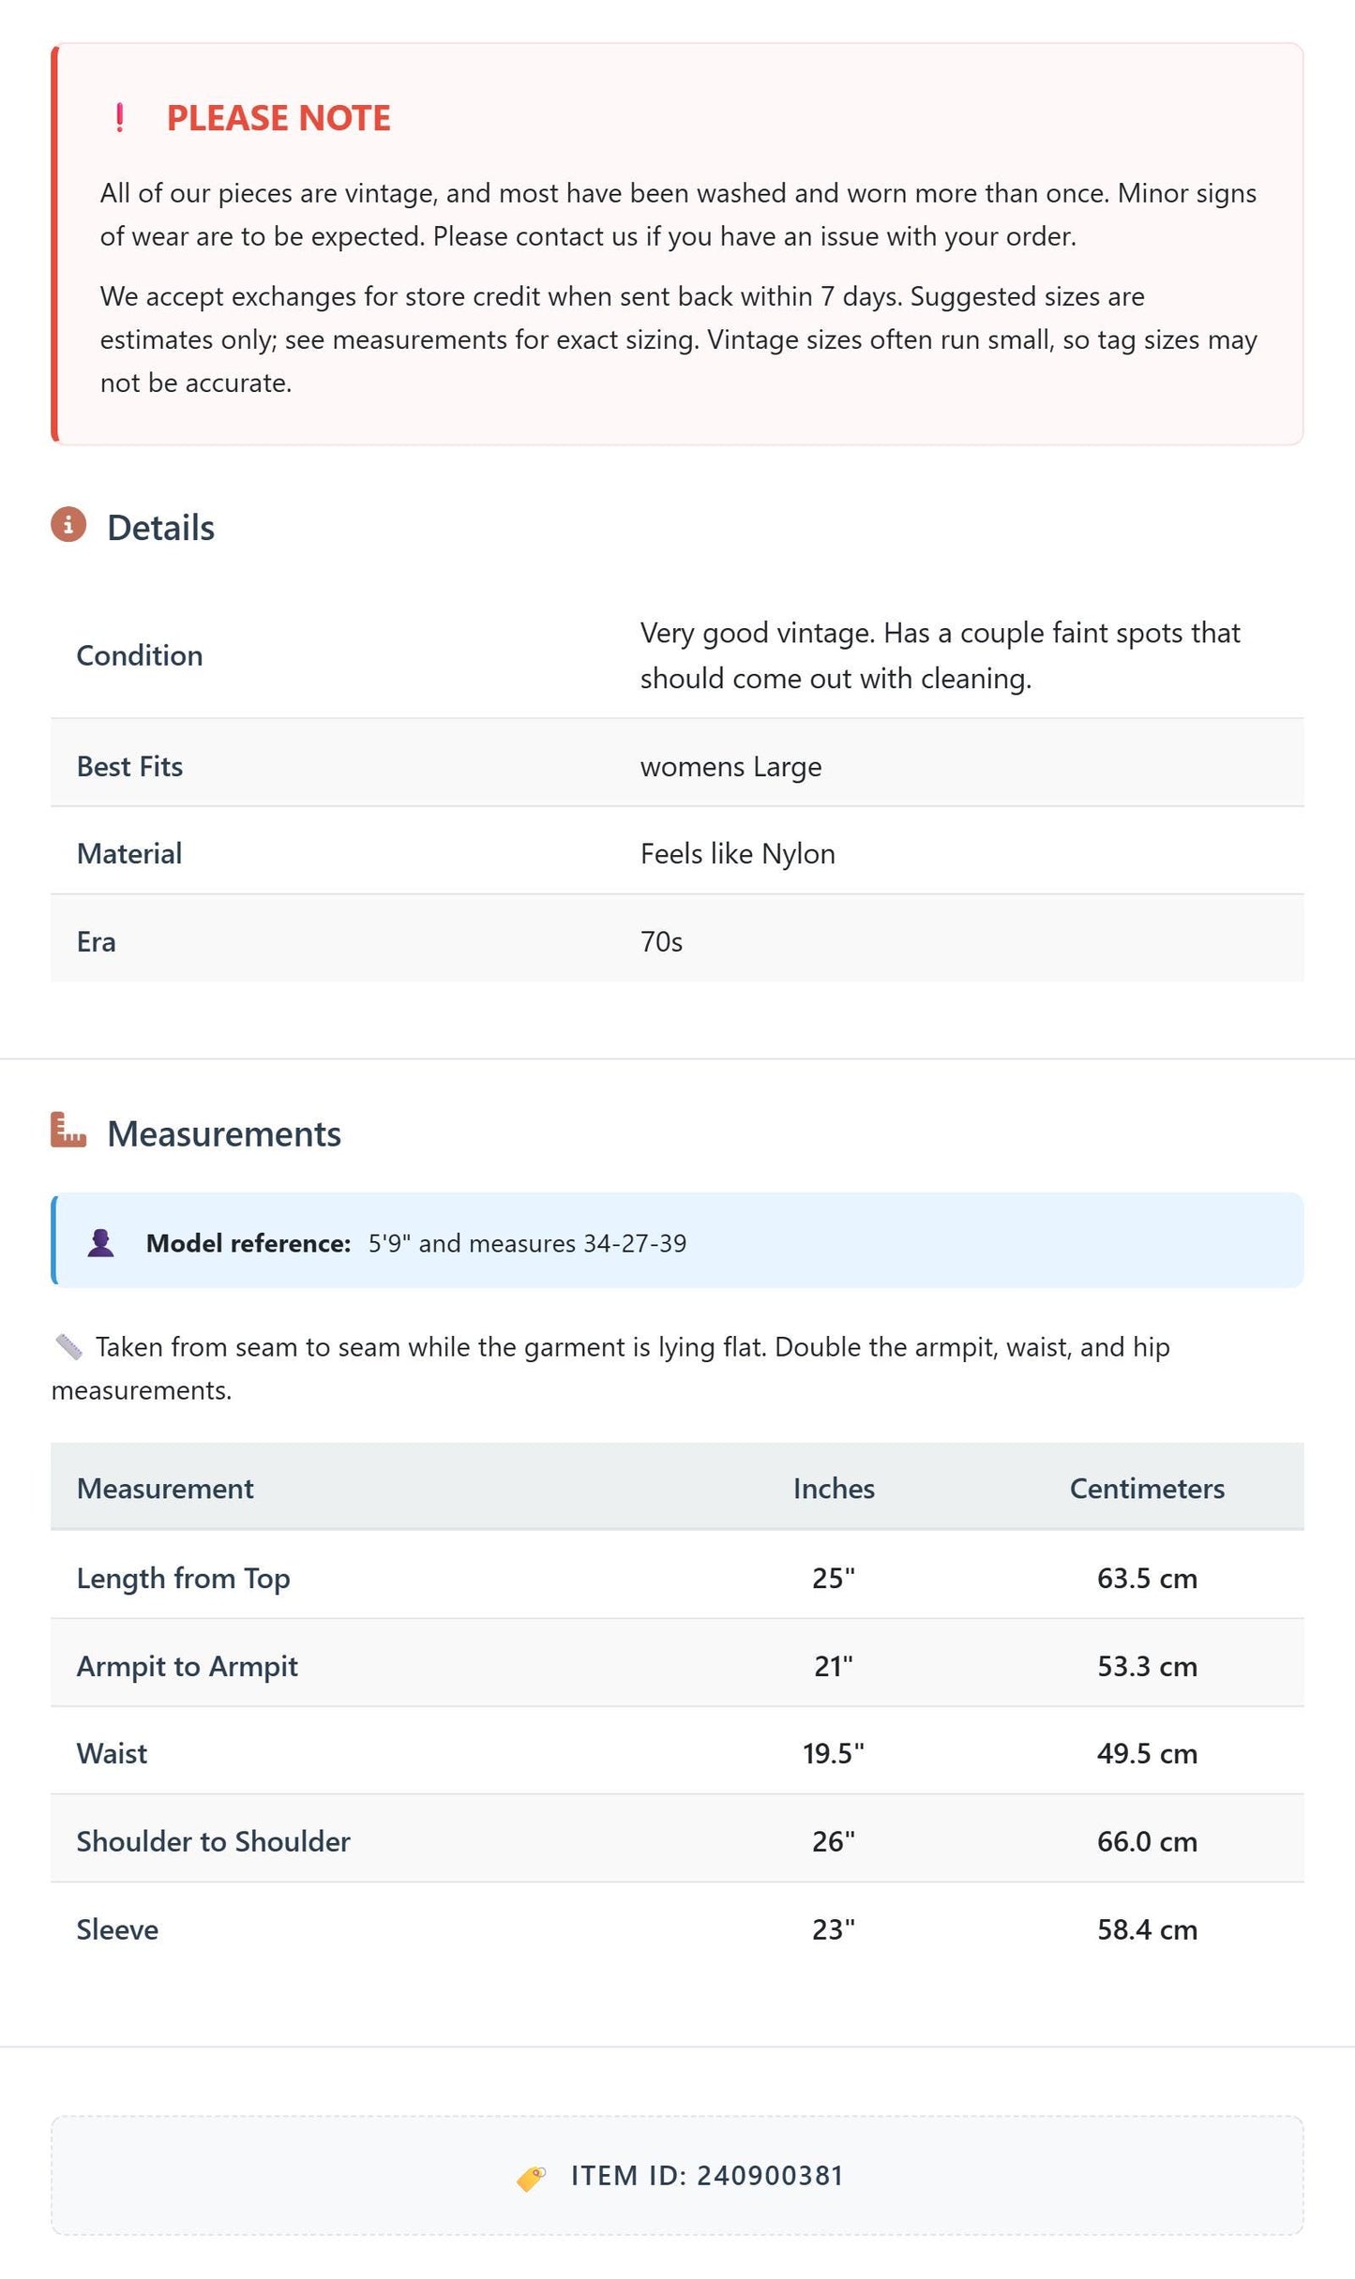Select the PLEASE NOTE heading
This screenshot has height=2279, width=1355.
[279, 118]
